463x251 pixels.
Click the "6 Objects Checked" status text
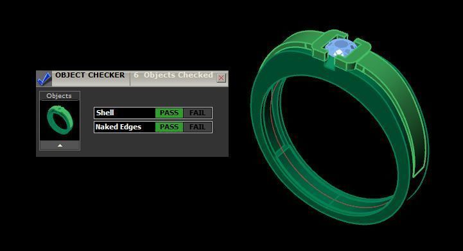click(173, 75)
